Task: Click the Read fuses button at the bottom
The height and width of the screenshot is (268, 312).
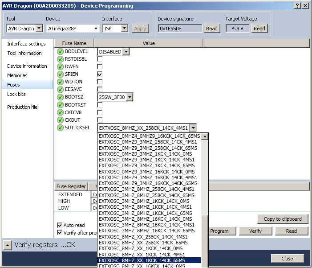Action: tap(292, 231)
